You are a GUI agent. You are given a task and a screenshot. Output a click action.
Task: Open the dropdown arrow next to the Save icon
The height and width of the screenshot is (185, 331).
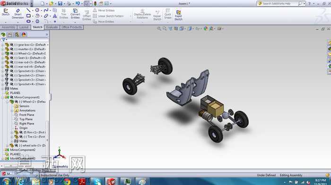tap(64, 4)
